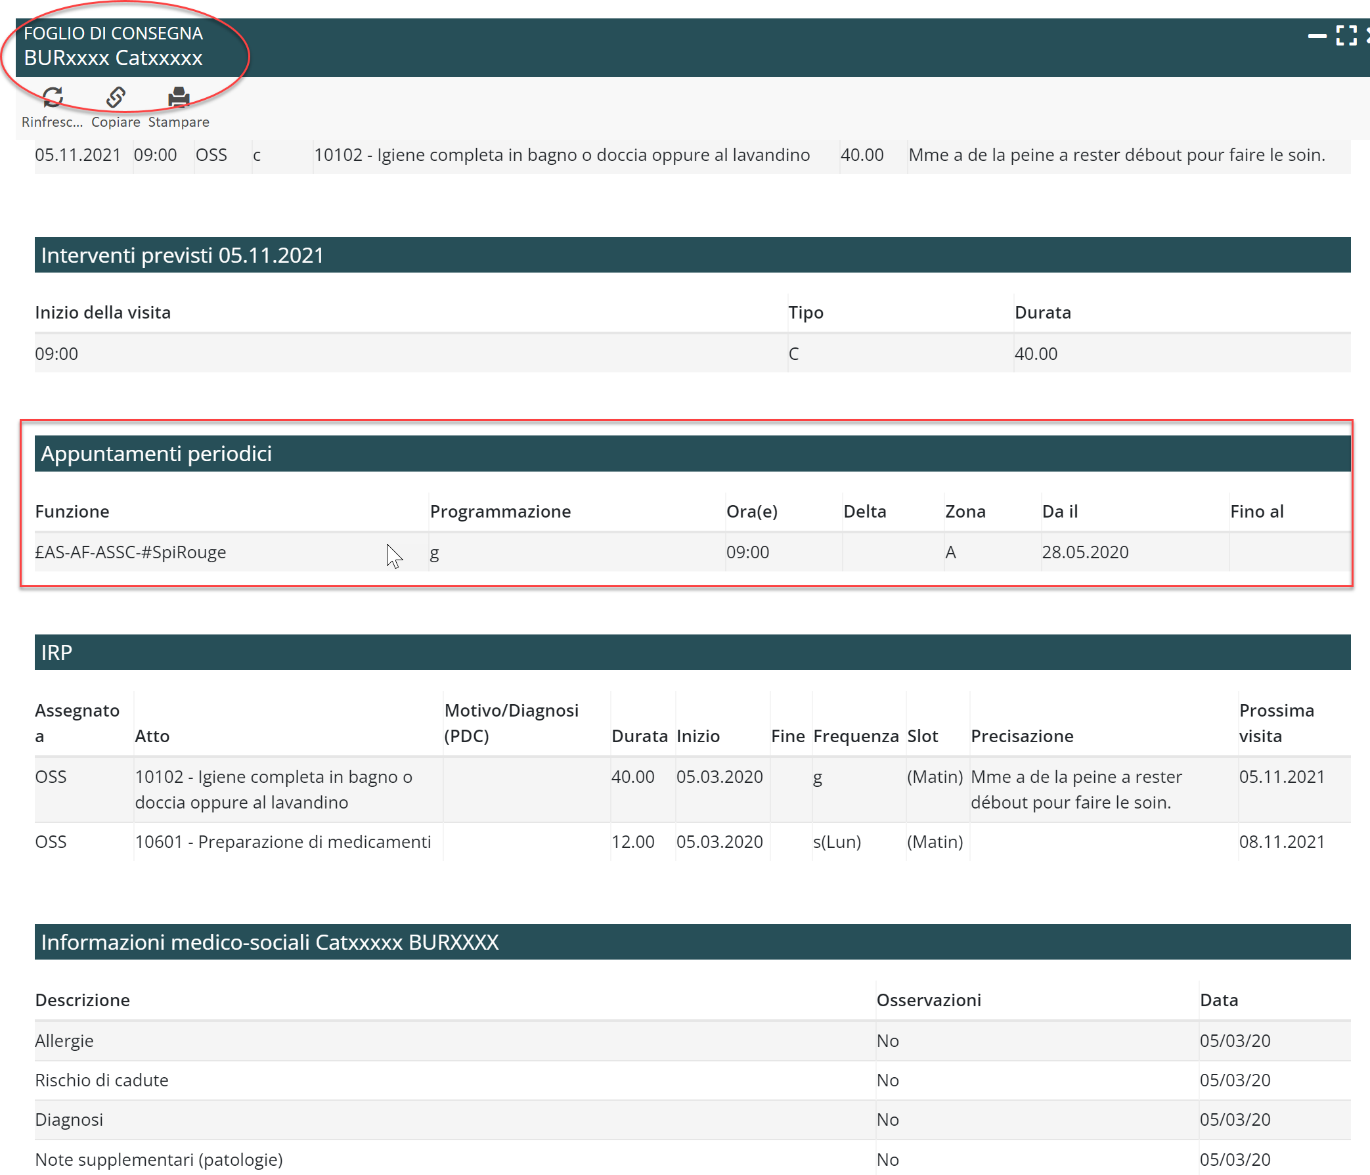Select the Rischio di cadute row
1370x1175 pixels.
click(101, 1080)
